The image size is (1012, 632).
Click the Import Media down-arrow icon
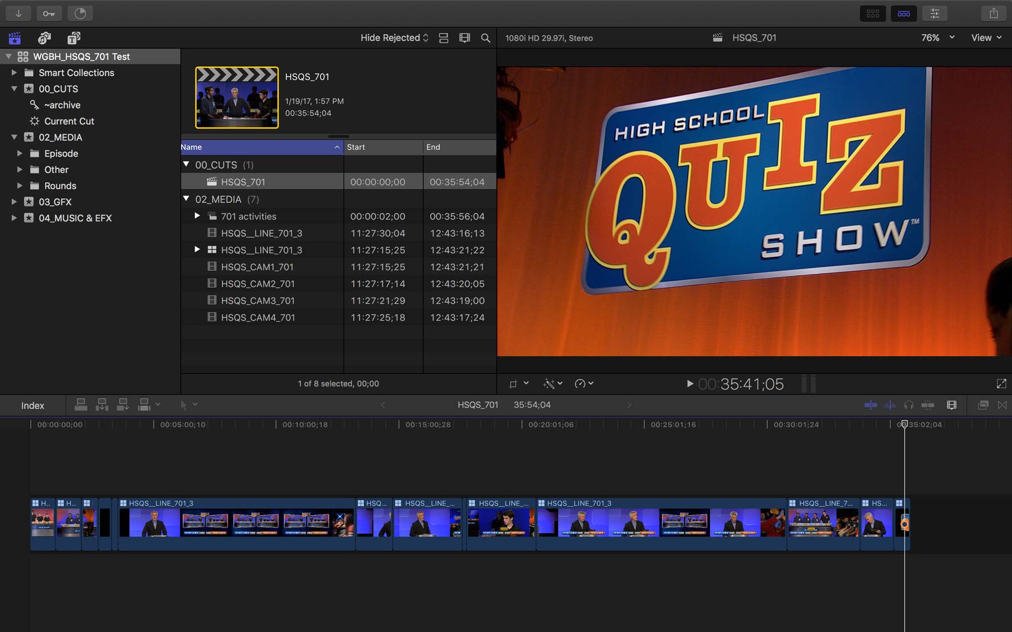coord(19,13)
